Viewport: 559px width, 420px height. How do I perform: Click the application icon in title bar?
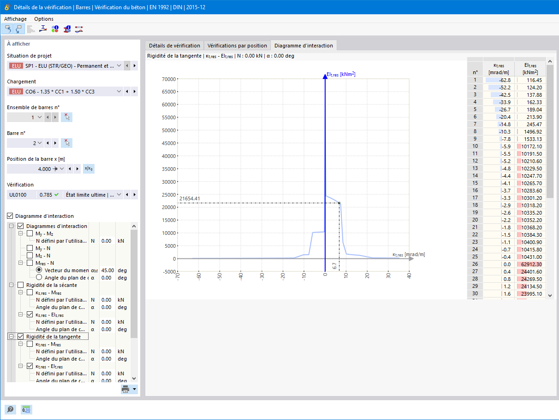[7, 7]
